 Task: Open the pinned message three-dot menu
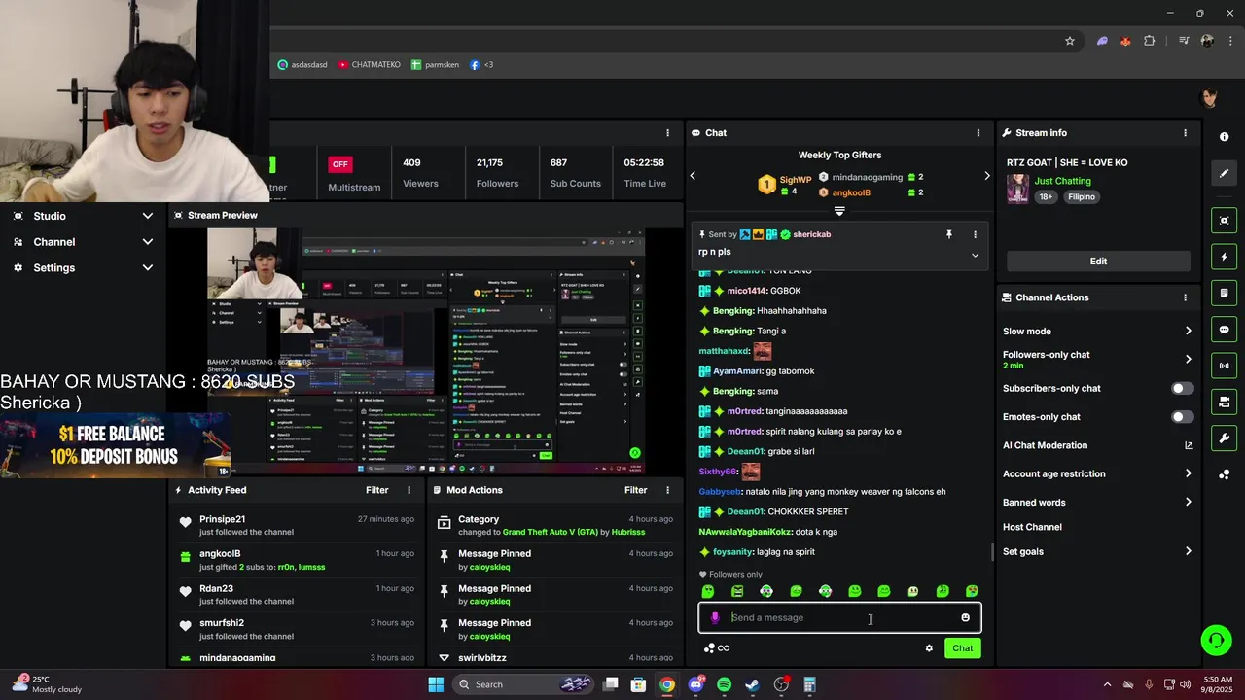[975, 234]
